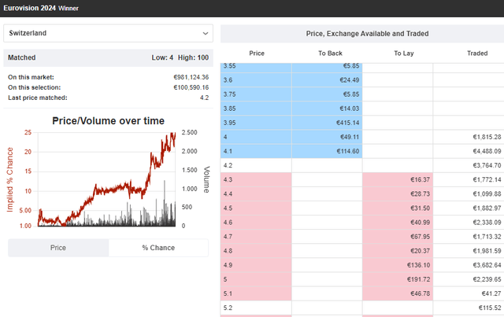Select the €67.95 lay offer at 4.7
This screenshot has width=504, height=317.
click(x=398, y=236)
